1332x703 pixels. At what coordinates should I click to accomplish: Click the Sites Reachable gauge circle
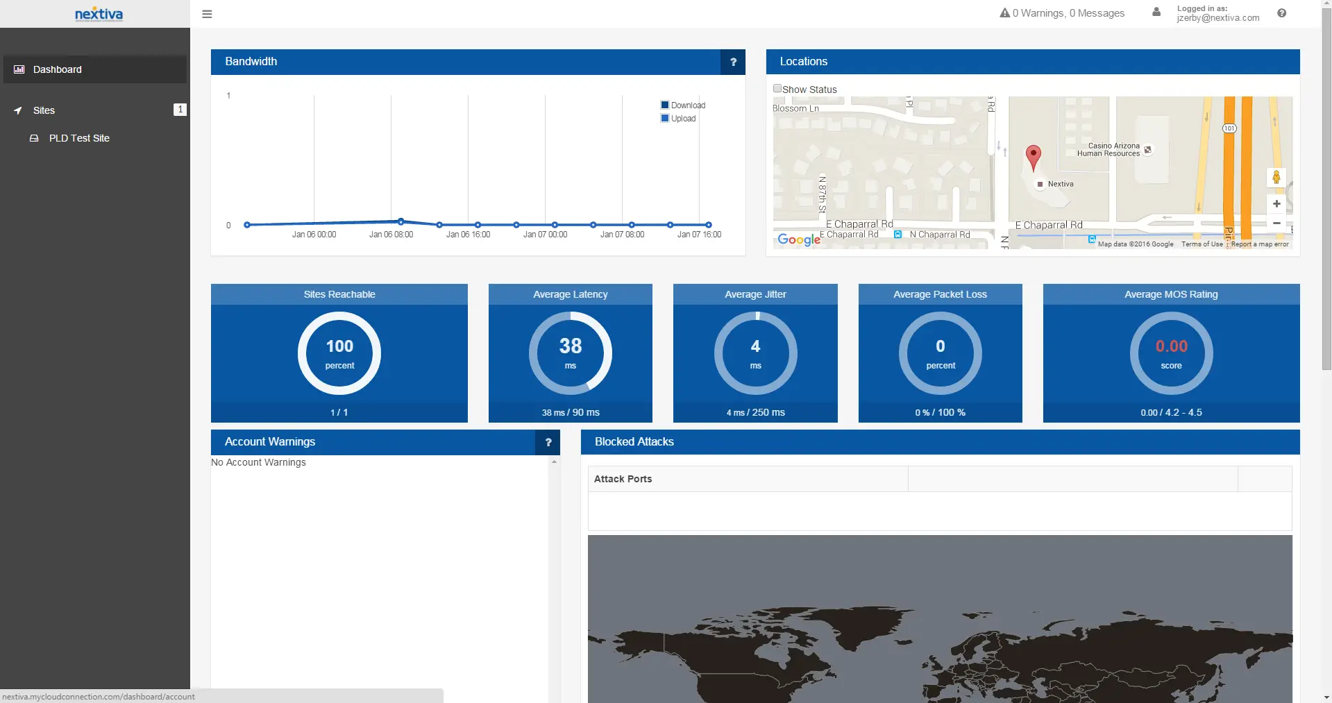(339, 353)
